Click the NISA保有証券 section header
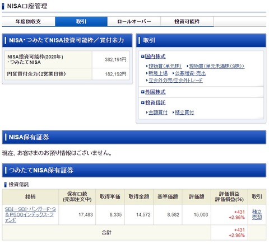The height and width of the screenshot is (244, 269). pos(134,137)
